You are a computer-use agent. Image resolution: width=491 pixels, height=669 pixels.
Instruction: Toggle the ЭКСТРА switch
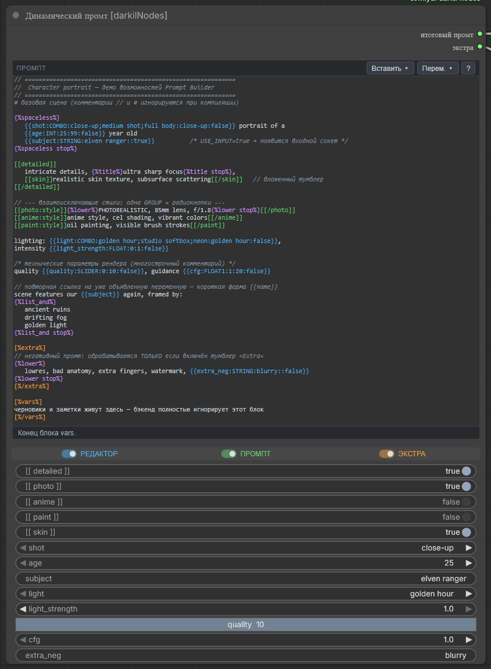point(387,454)
